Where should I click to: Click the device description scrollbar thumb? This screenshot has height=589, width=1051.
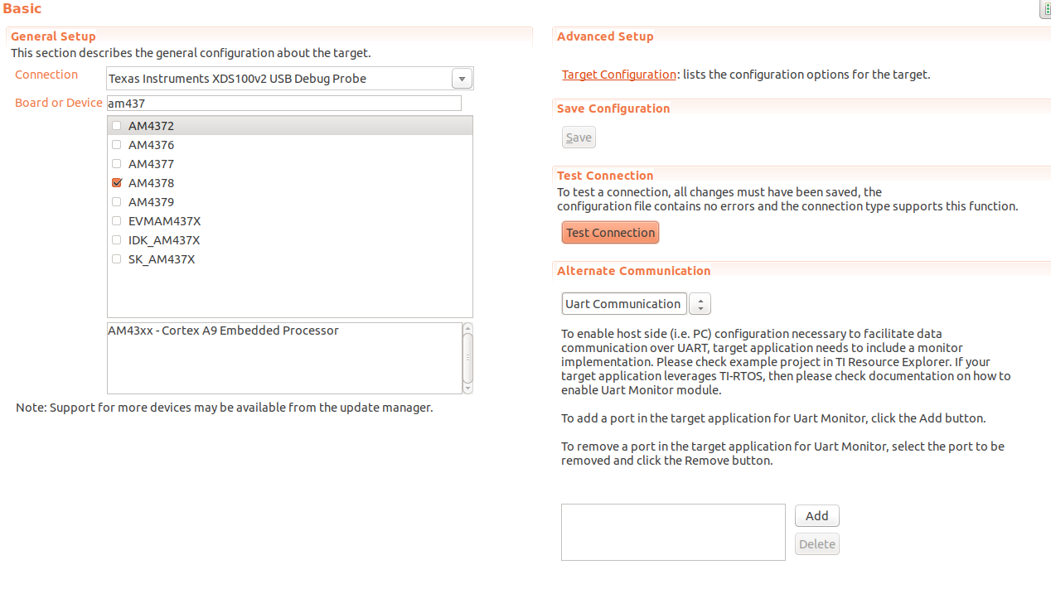tap(467, 355)
